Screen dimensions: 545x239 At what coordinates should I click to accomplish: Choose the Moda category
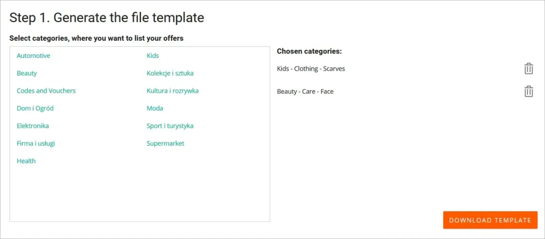(155, 108)
